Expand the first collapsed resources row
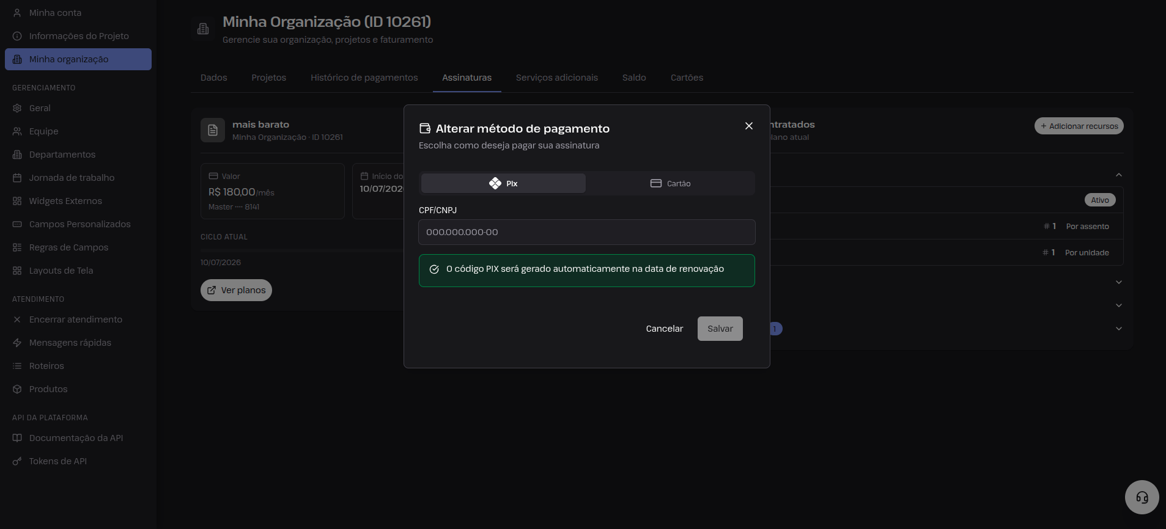This screenshot has width=1166, height=529. pyautogui.click(x=1118, y=282)
